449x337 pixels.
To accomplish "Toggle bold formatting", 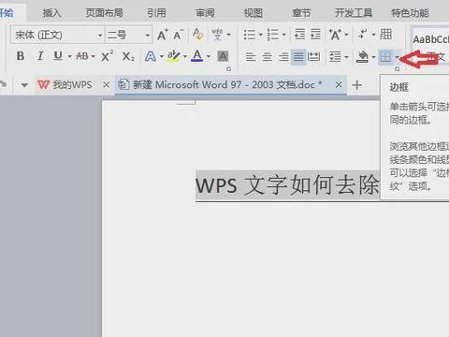I will point(21,56).
